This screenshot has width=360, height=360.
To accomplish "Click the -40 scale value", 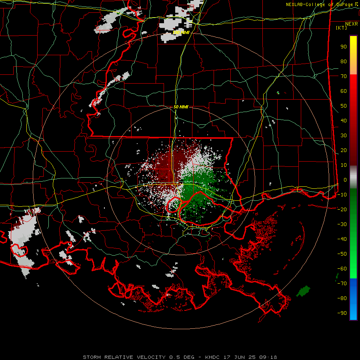I will [342, 239].
